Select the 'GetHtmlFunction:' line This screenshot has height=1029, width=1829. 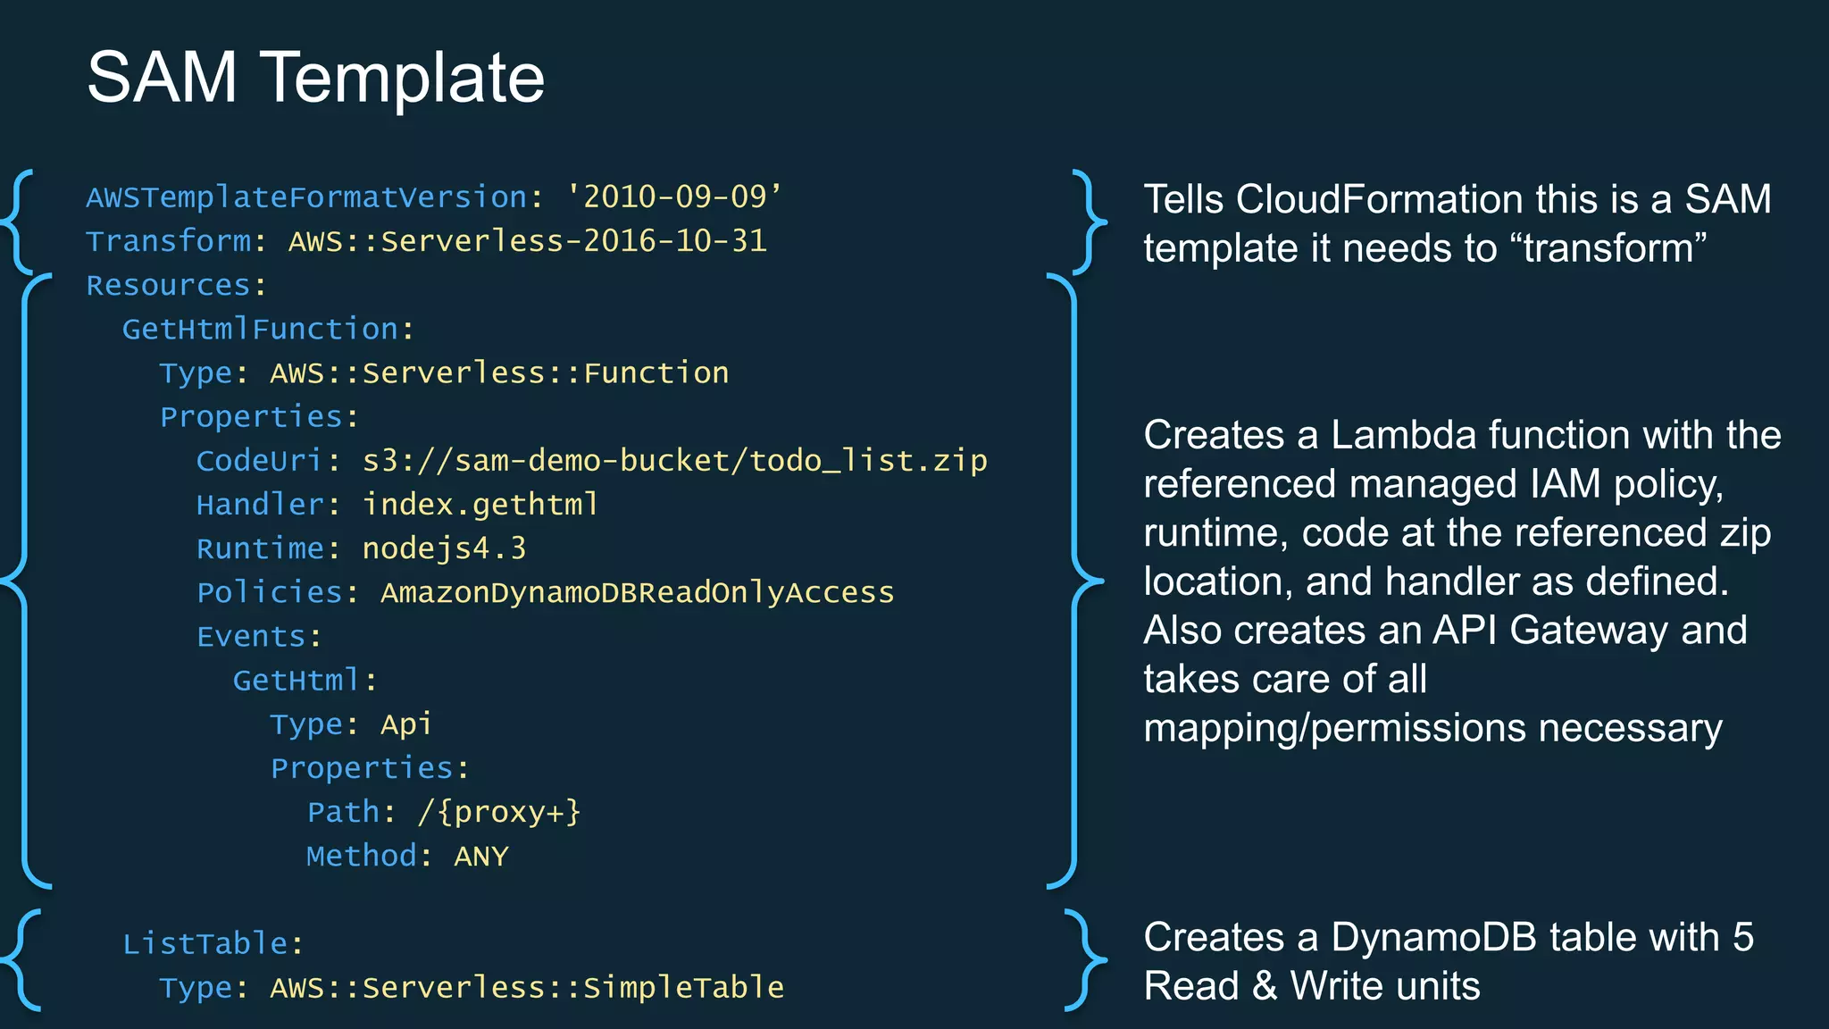(269, 329)
